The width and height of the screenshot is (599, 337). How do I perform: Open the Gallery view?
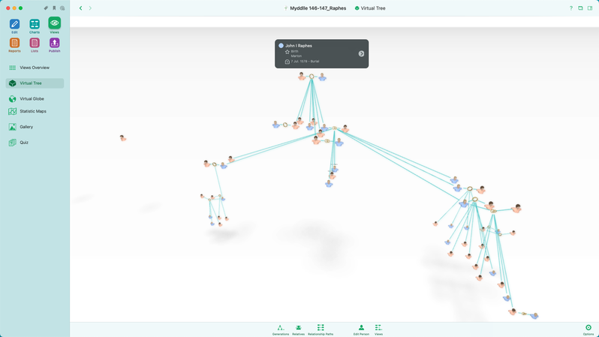click(35, 127)
